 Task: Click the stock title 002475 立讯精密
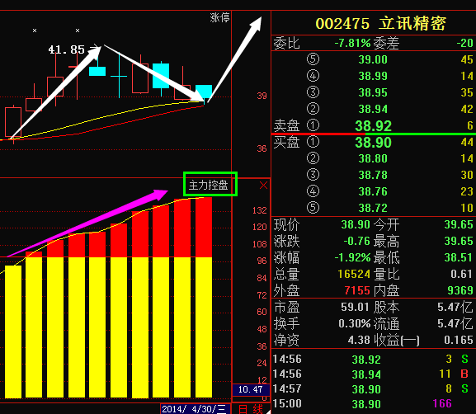[380, 23]
